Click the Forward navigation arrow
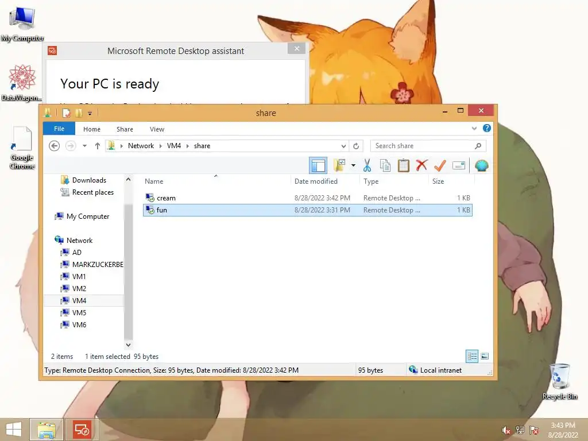Viewport: 588px width, 441px height. [x=71, y=146]
